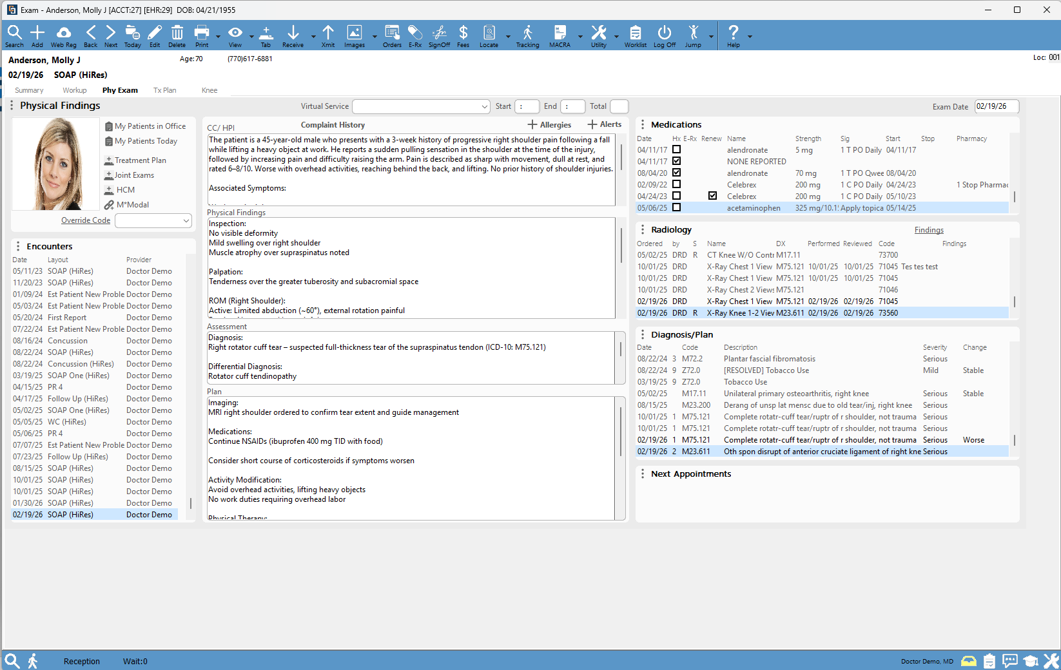Click the Override Code link
Screen dimensions: 1061x670
point(86,220)
